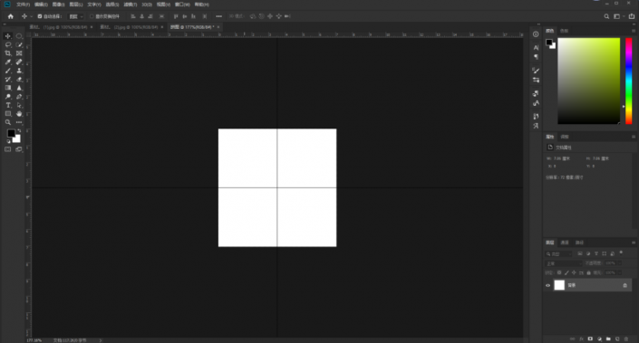Delete layer with trash icon
The image size is (639, 343).
(x=626, y=339)
